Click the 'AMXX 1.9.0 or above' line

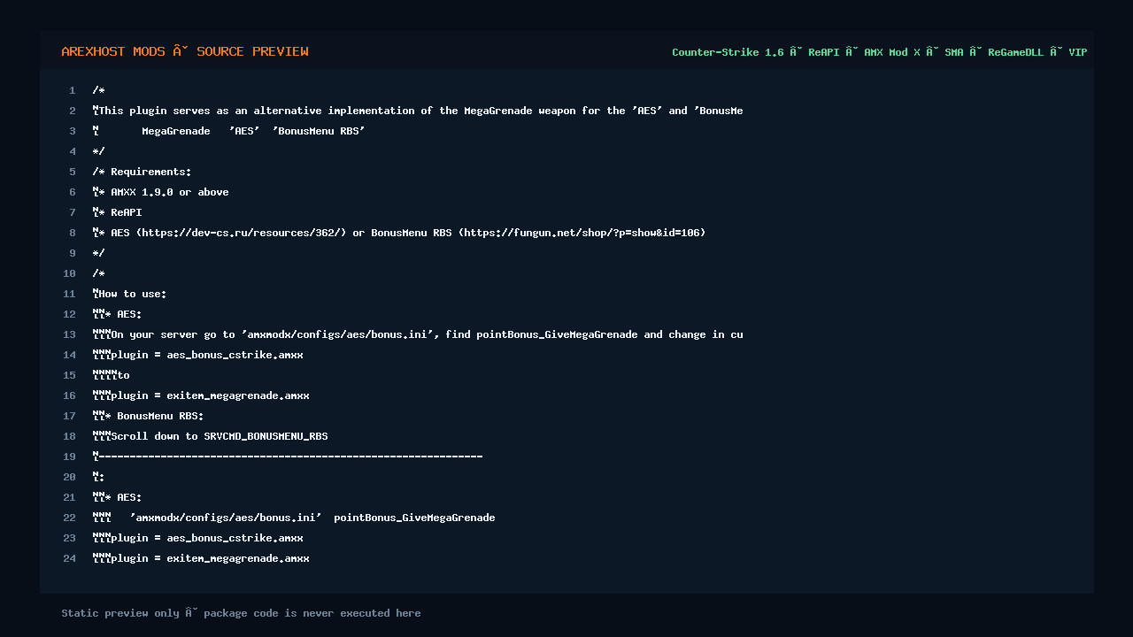[x=160, y=192]
